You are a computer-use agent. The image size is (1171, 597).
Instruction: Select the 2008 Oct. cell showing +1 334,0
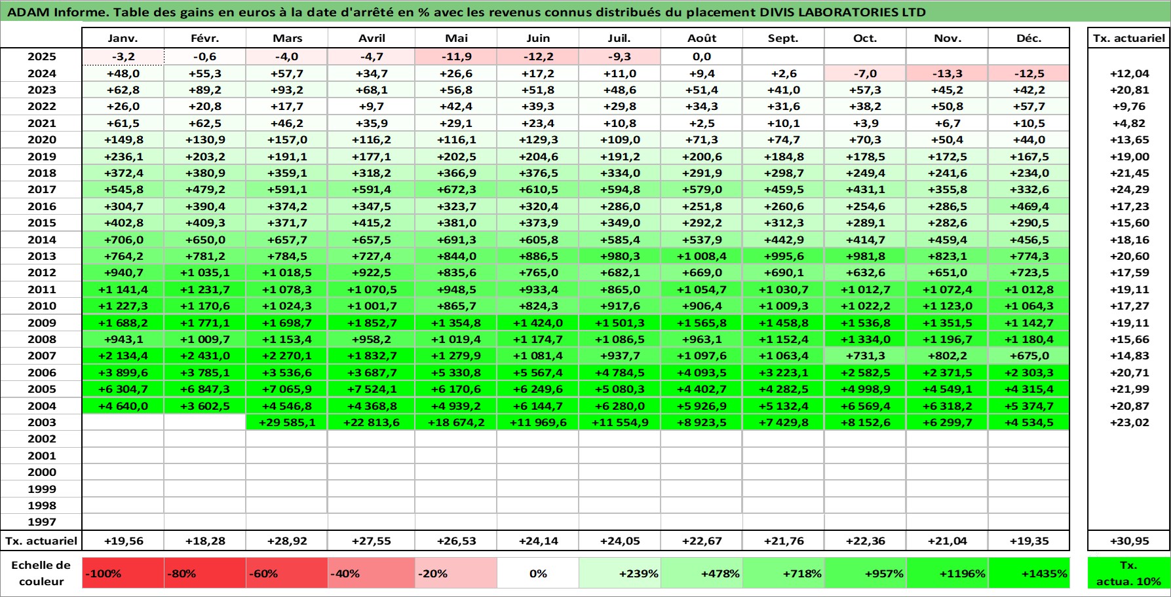click(865, 339)
